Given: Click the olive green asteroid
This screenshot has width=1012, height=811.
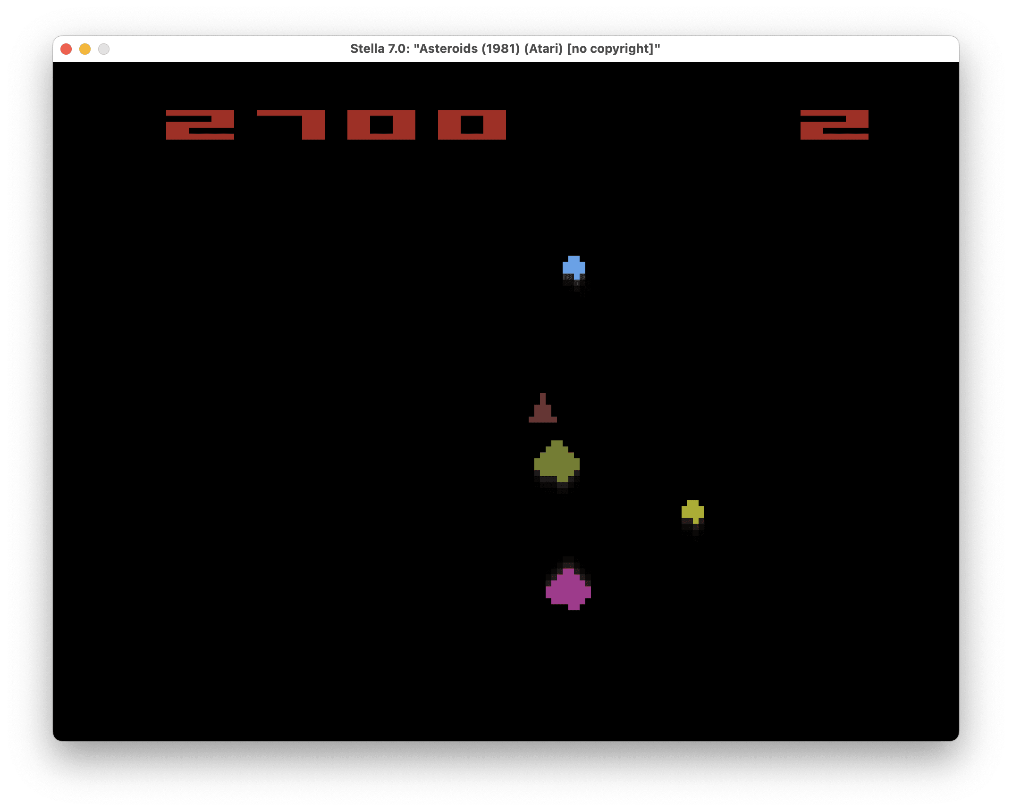Looking at the screenshot, I should (x=557, y=462).
